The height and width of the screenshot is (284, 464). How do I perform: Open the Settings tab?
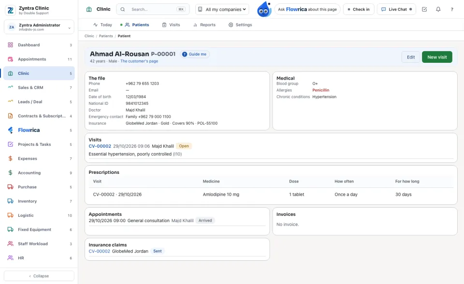click(240, 25)
